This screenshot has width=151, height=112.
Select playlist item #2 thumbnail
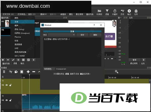(x=6, y=32)
